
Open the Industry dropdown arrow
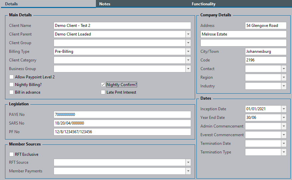point(284,86)
